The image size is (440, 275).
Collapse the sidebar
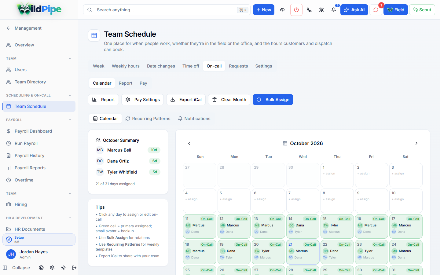coord(16,268)
